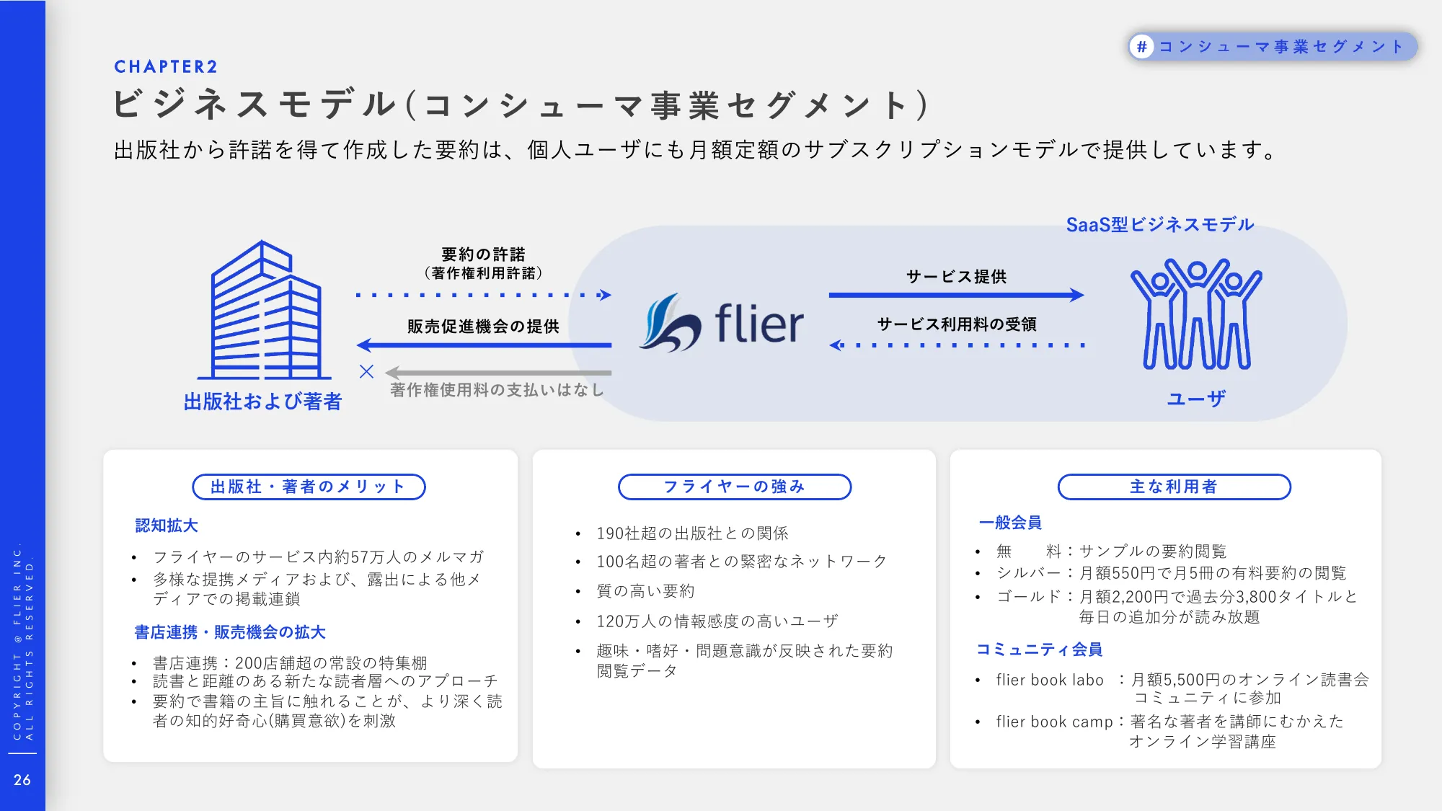This screenshot has width=1442, height=811.
Task: Click the CHAPTER2 label
Action: pyautogui.click(x=166, y=67)
